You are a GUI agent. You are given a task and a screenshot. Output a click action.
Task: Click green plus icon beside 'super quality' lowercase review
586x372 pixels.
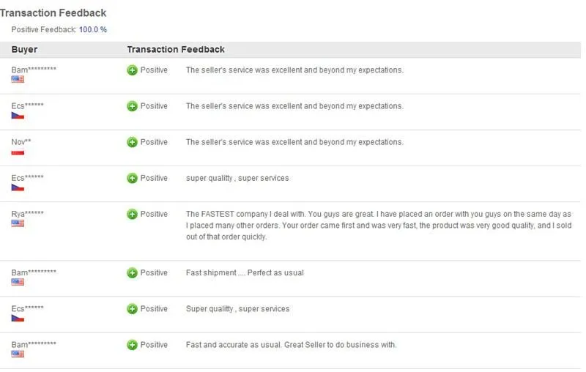click(132, 178)
